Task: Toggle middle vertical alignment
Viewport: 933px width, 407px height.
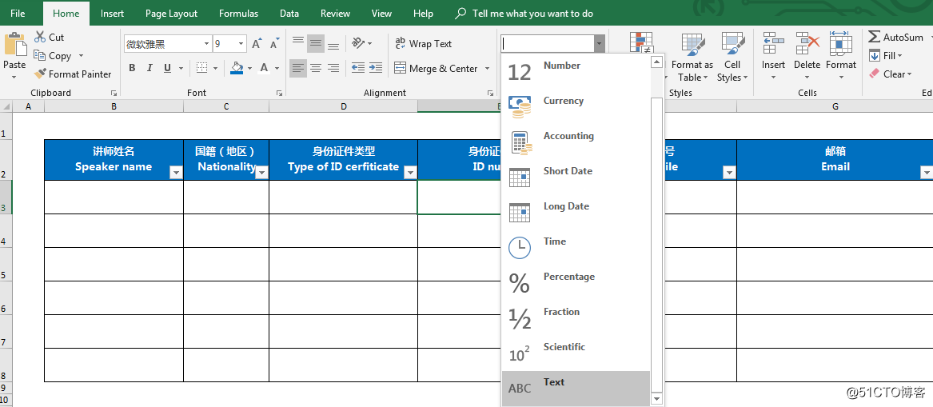Action: [316, 43]
